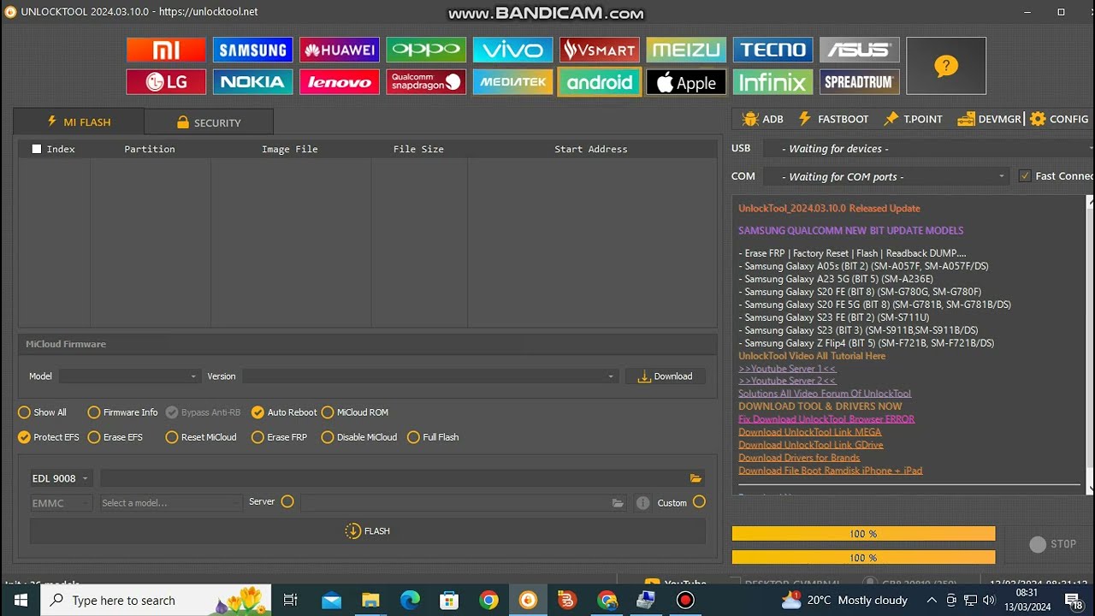Image resolution: width=1095 pixels, height=616 pixels.
Task: Click the Infinix brand icon
Action: pos(772,82)
